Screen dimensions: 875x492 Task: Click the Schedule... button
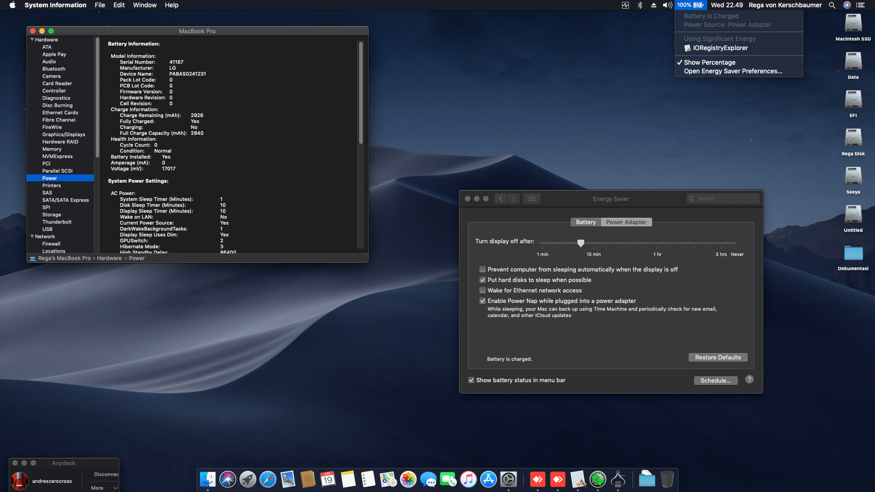(x=715, y=380)
